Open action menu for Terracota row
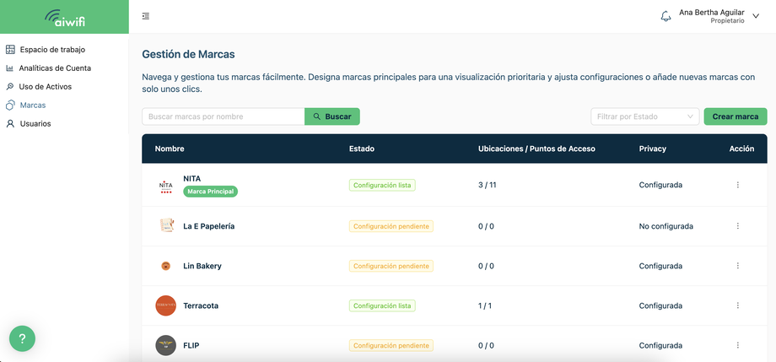776x362 pixels. (x=737, y=305)
